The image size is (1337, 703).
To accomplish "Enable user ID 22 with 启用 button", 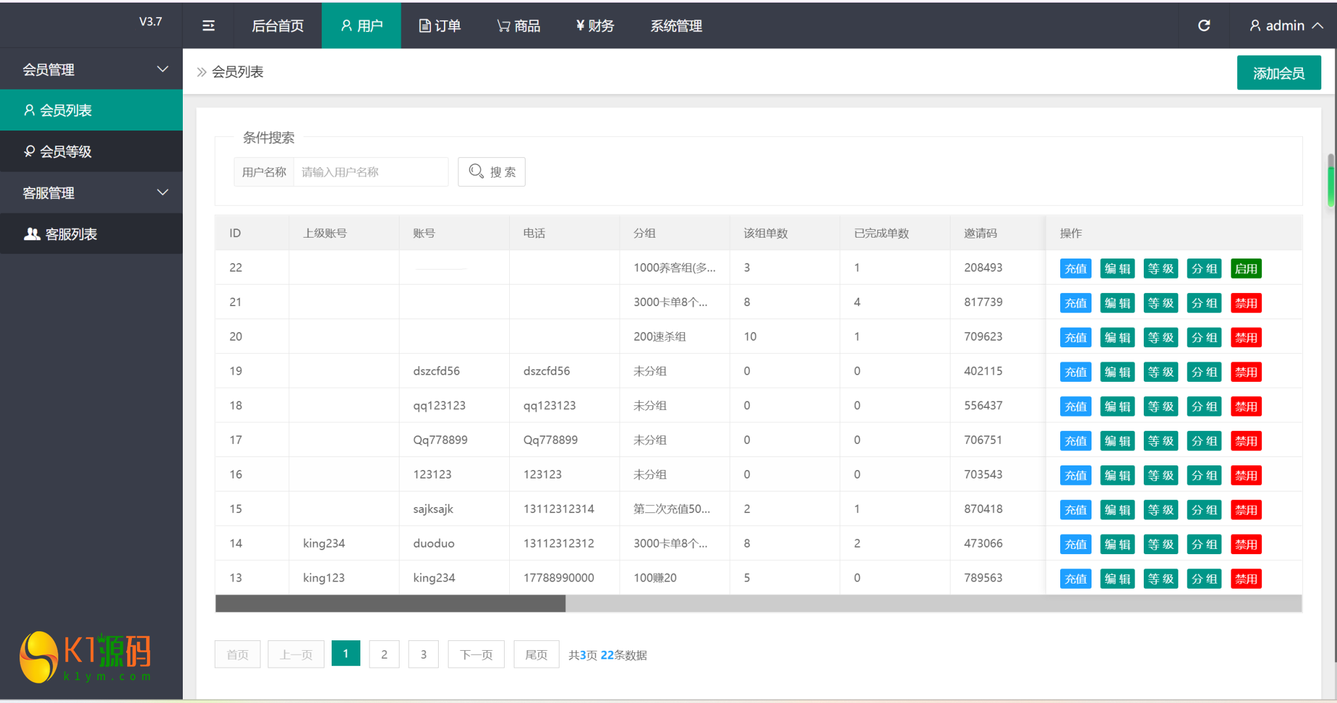I will [x=1246, y=268].
